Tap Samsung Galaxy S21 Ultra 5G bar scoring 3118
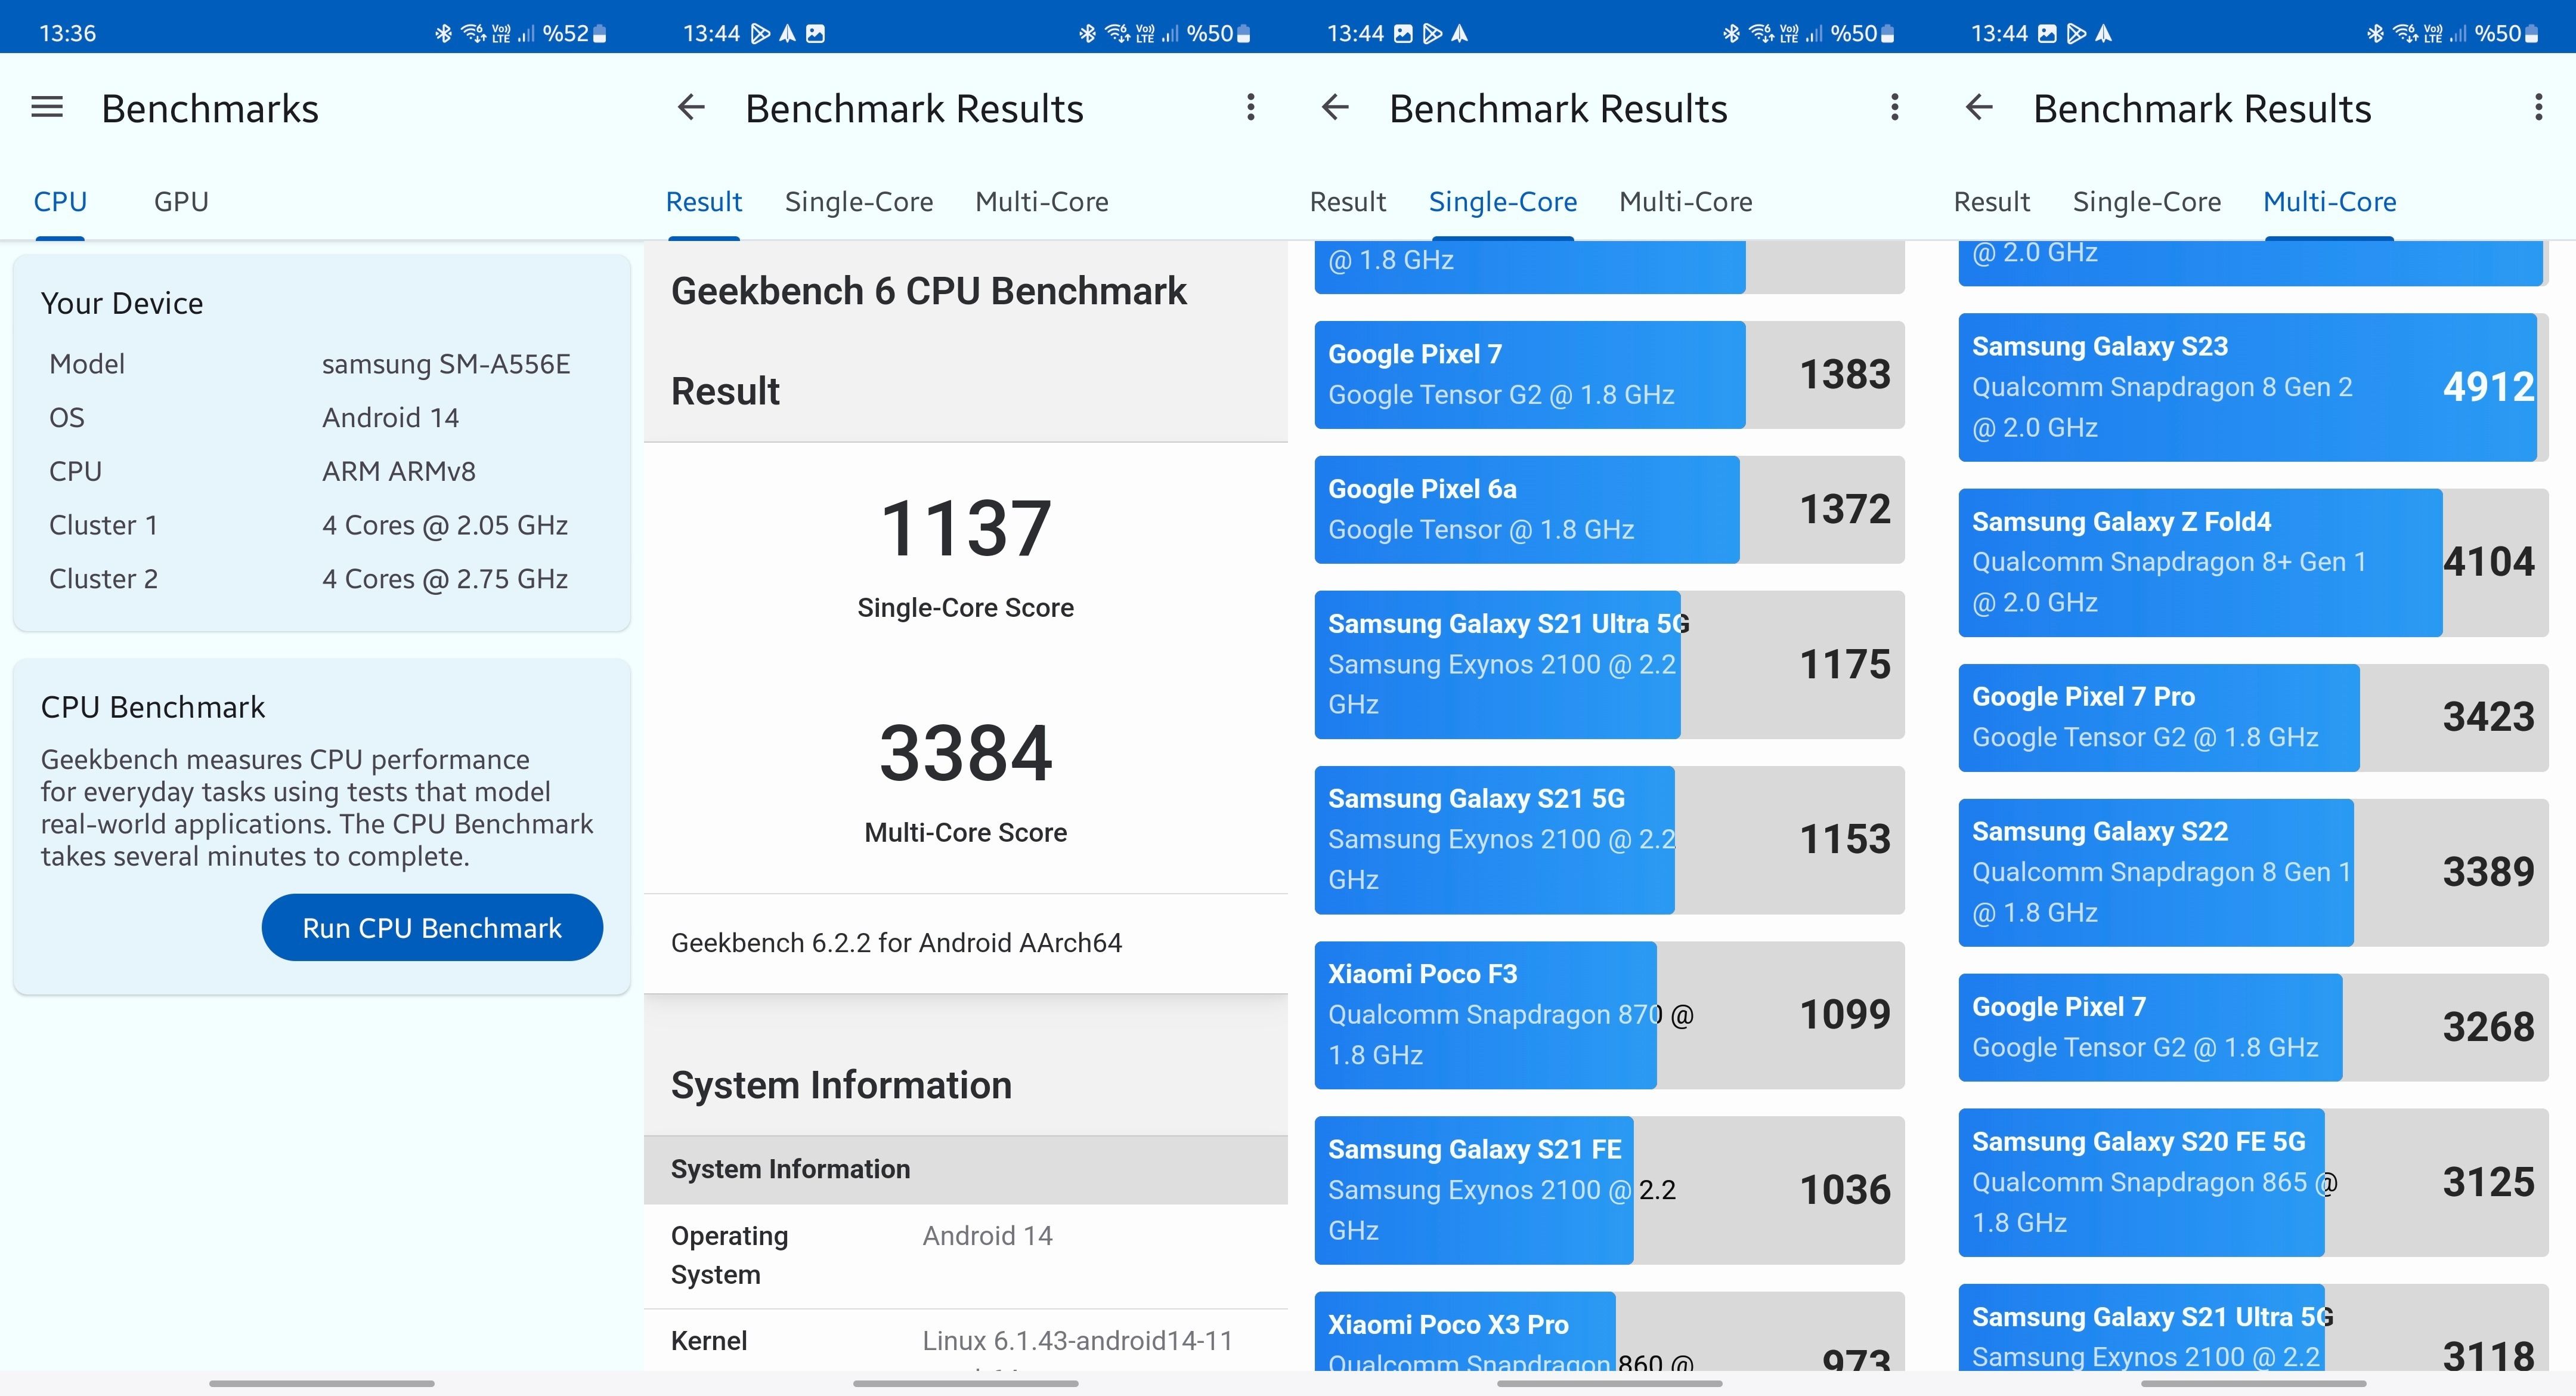Screen dimensions: 2576x1396 [x=2253, y=1328]
